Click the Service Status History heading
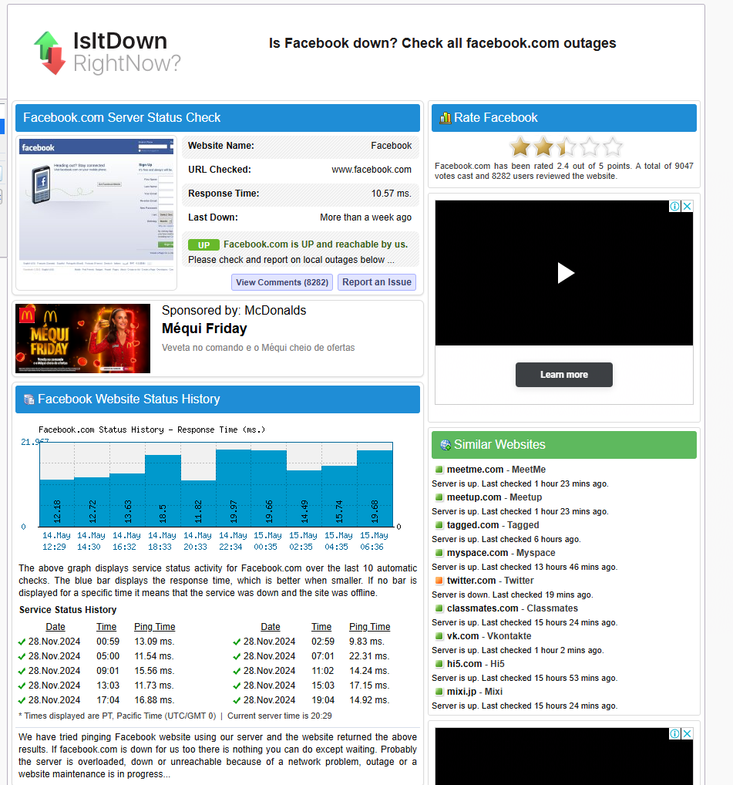Viewport: 733px width, 785px height. [68, 610]
